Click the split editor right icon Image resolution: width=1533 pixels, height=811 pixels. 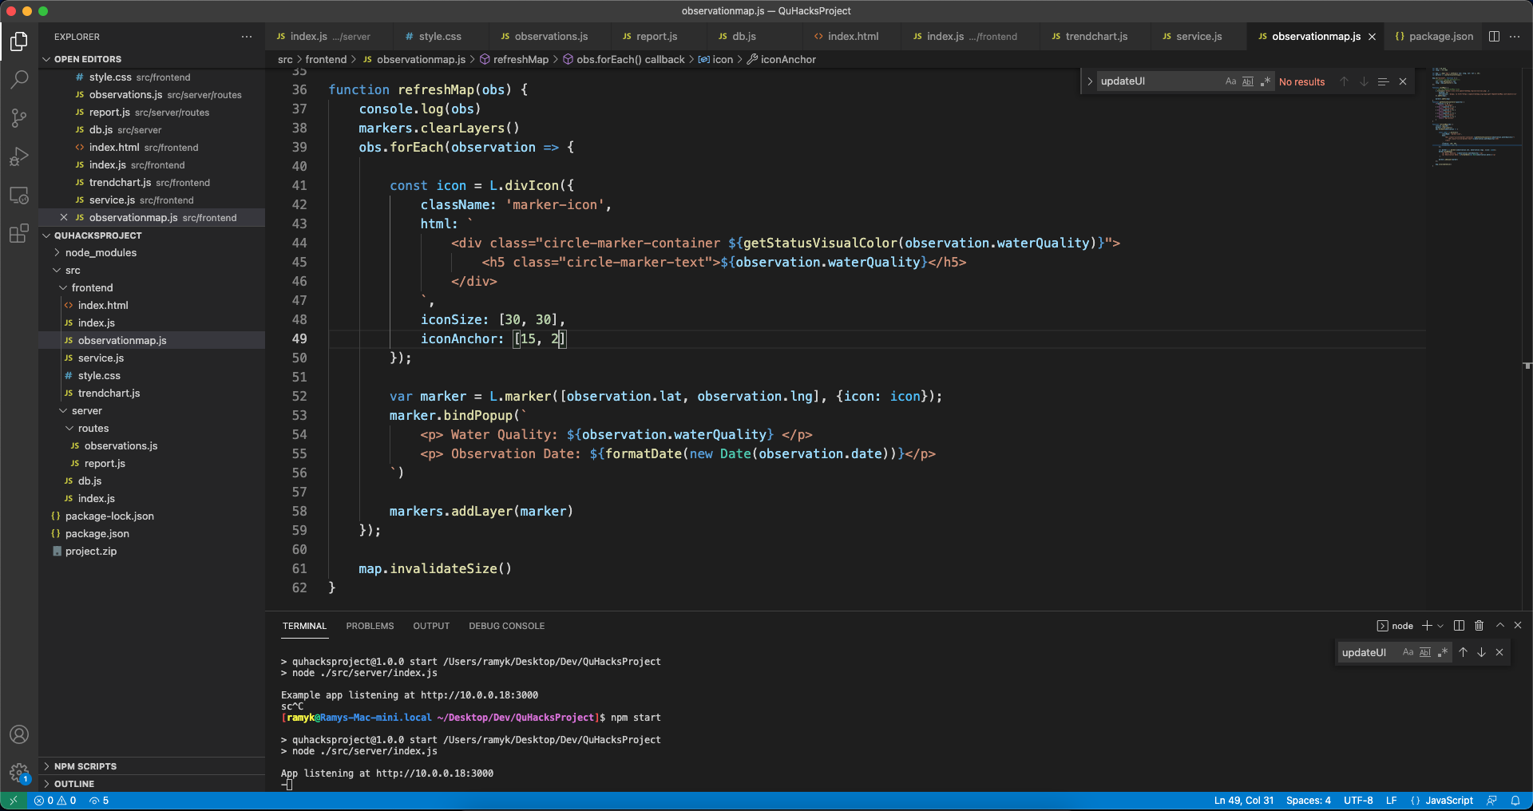coord(1494,37)
